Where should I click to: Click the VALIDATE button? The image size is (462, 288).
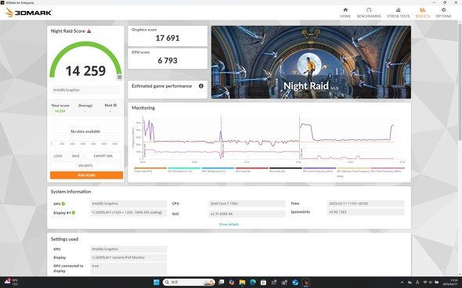pos(85,165)
